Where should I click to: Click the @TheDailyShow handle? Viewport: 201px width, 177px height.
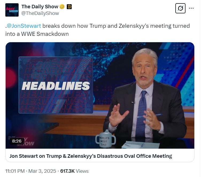click(40, 13)
